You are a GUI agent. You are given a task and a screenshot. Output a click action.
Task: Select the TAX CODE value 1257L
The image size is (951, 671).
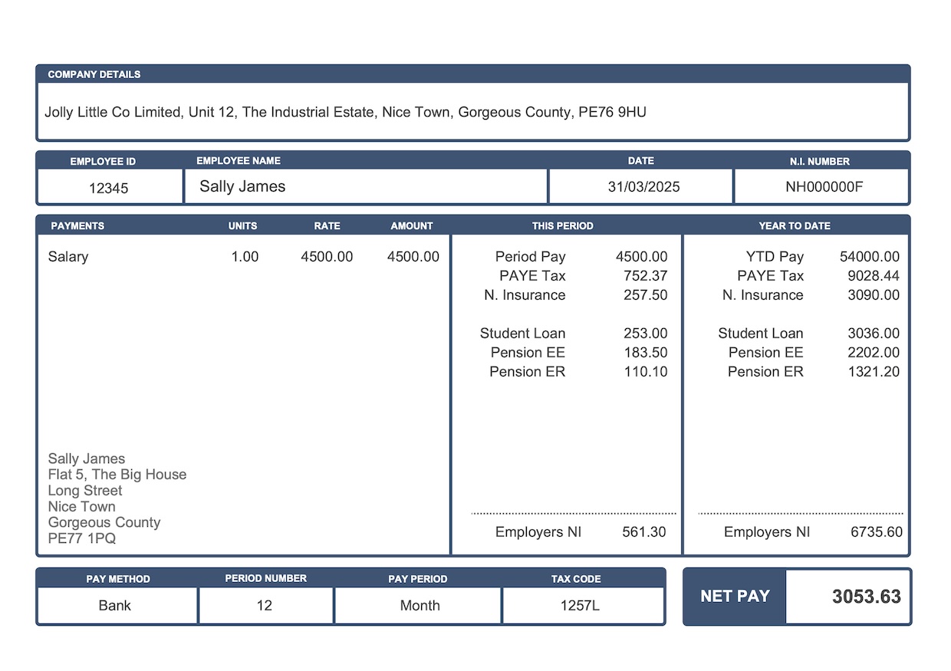tap(583, 605)
